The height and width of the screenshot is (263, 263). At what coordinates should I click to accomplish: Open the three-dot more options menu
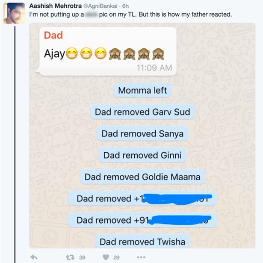point(141,257)
